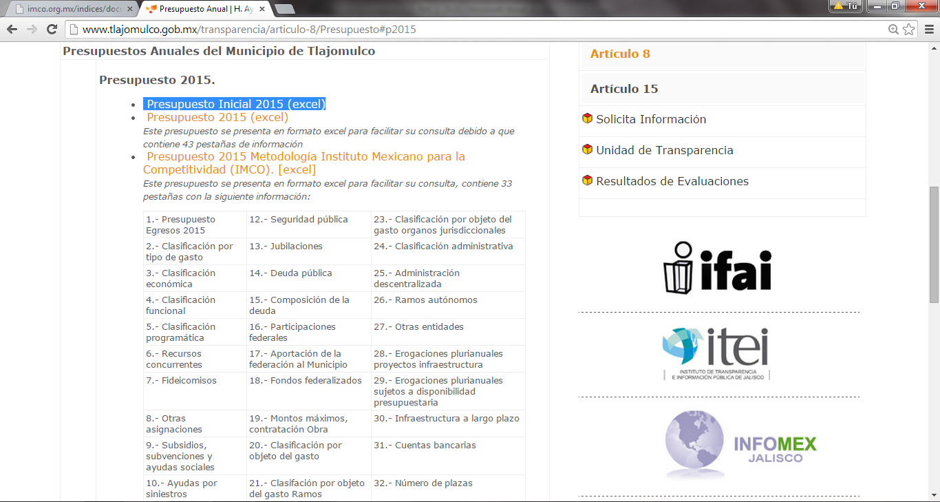Click cell '27.- Otras entidades'
This screenshot has height=502, width=940.
point(448,332)
